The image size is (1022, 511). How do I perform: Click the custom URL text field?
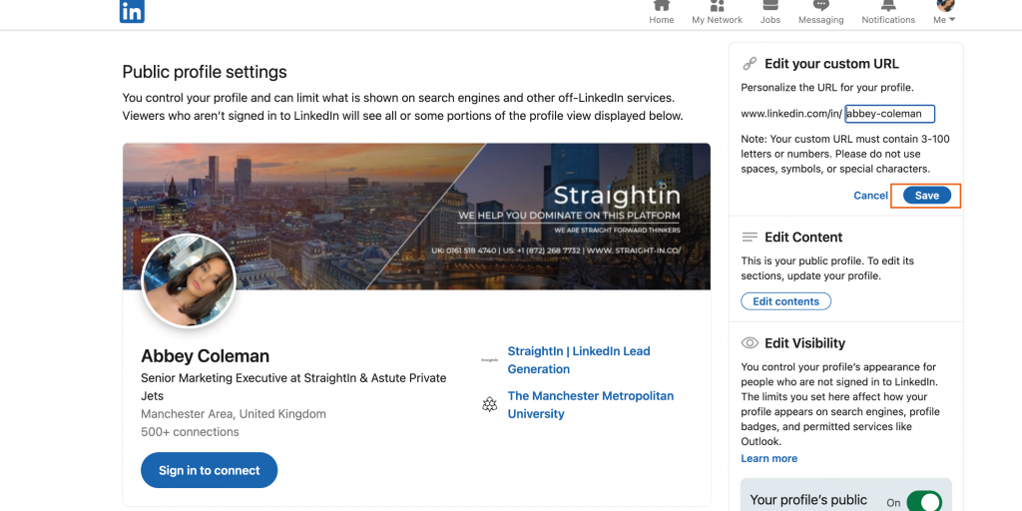click(889, 114)
